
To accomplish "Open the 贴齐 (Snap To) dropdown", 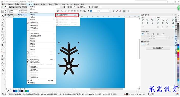I will [x=83, y=7].
